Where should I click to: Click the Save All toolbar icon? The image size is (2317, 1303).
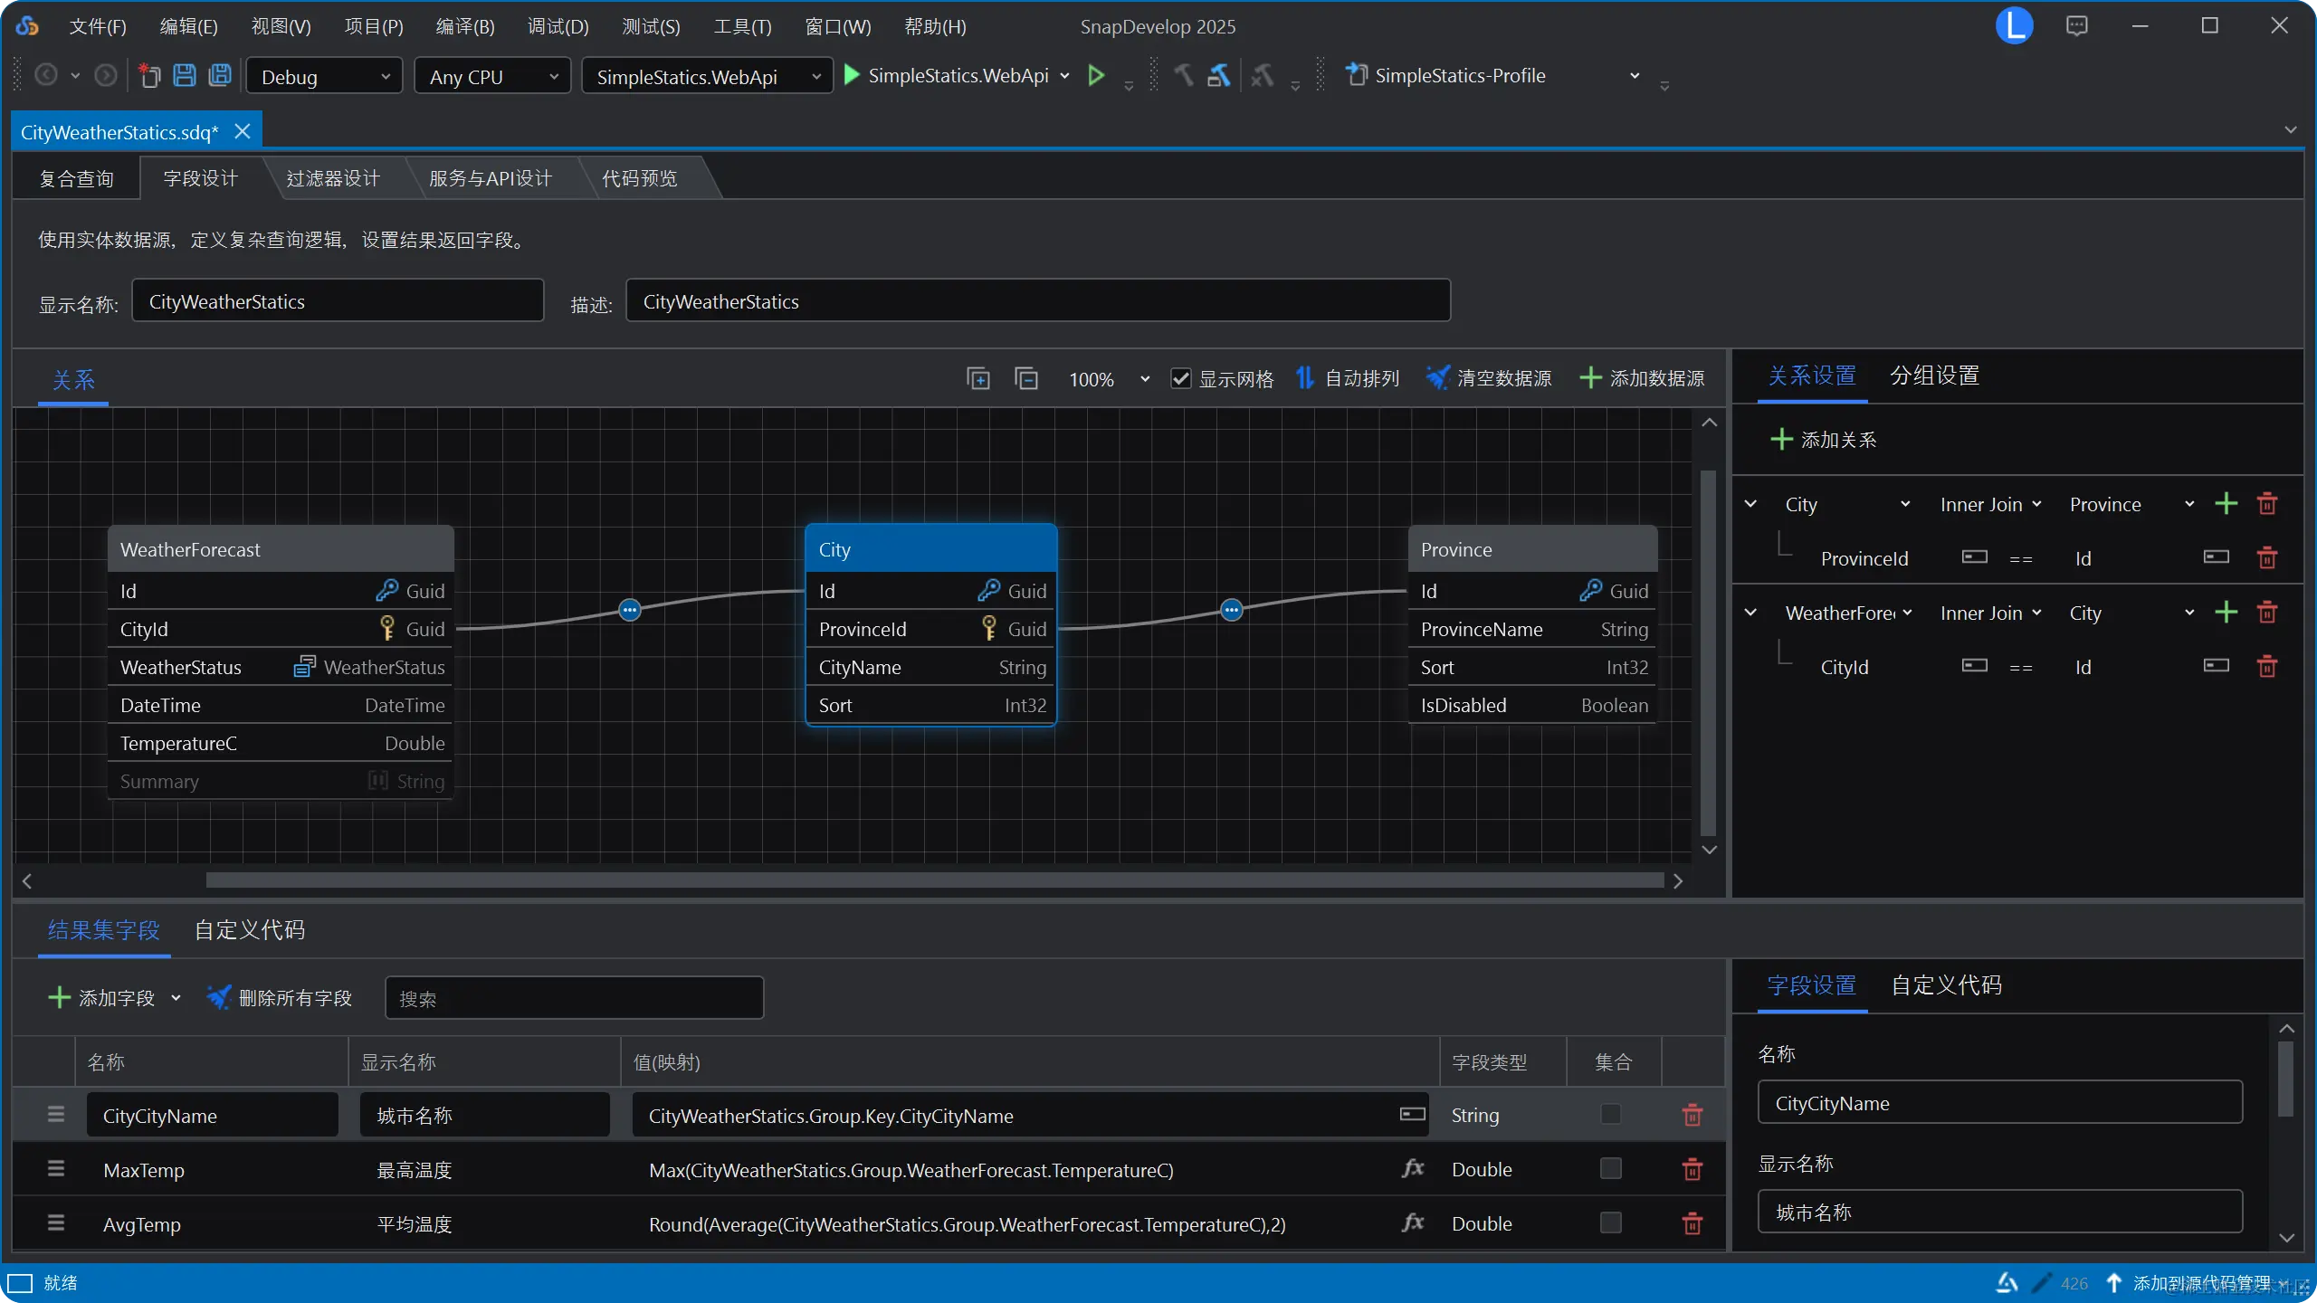pos(220,76)
